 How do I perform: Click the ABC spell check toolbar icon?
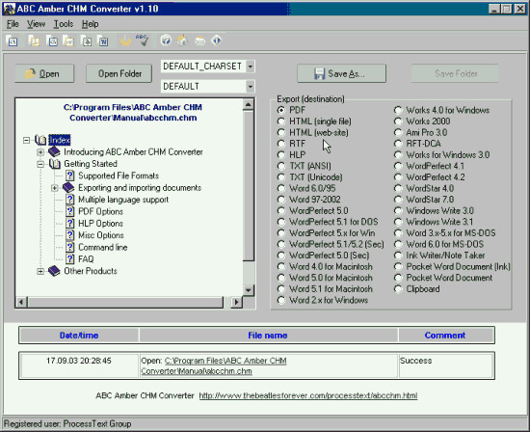(x=142, y=40)
